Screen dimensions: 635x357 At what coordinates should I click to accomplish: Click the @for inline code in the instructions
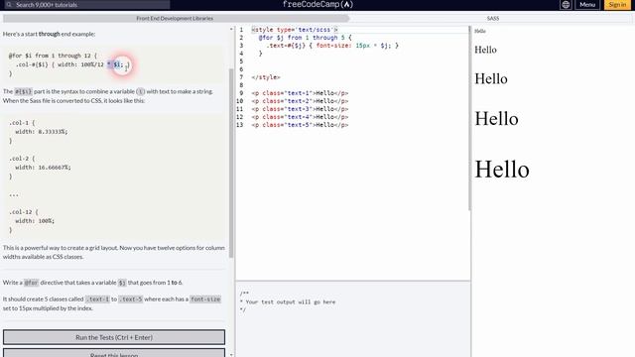[31, 283]
